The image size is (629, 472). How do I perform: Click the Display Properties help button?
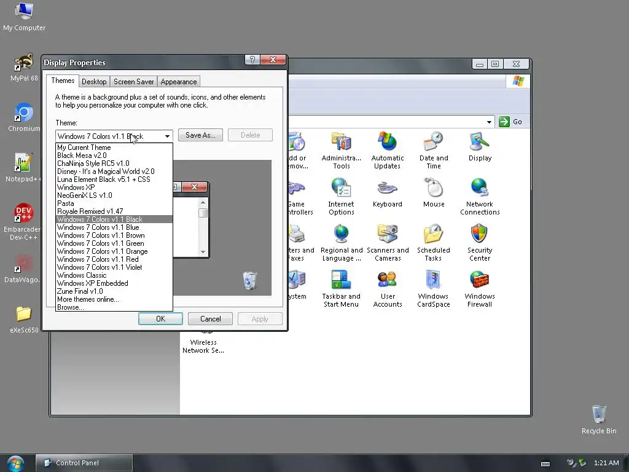(252, 60)
